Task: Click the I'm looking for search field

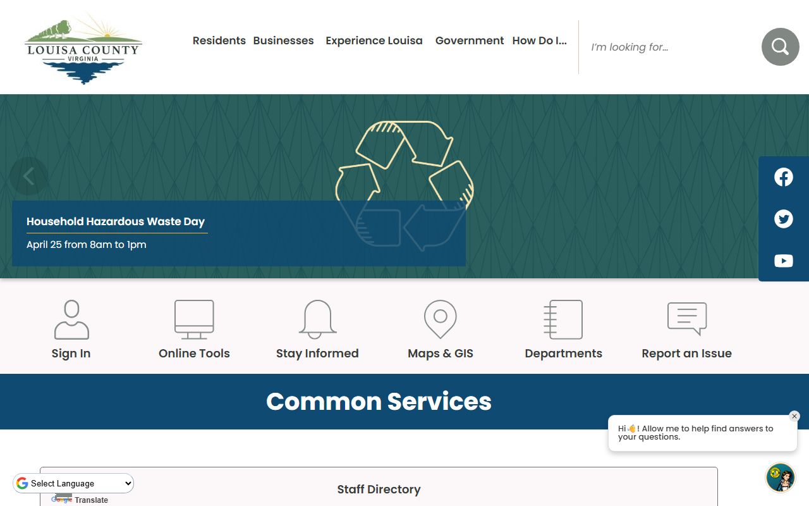Action: (x=670, y=47)
